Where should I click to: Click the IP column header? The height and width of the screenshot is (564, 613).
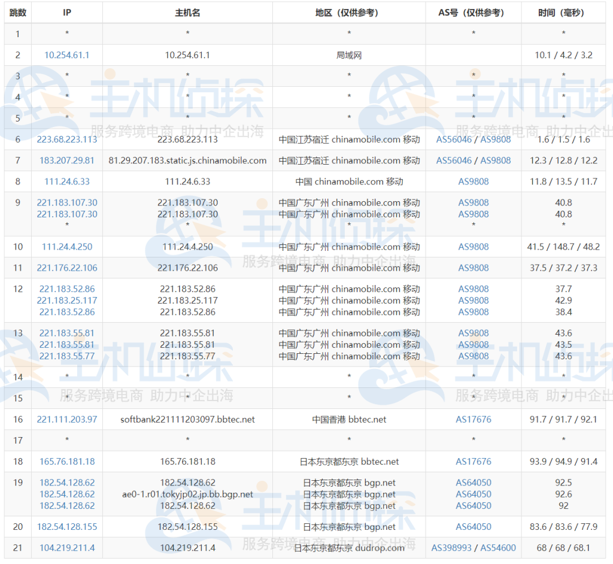tap(66, 12)
